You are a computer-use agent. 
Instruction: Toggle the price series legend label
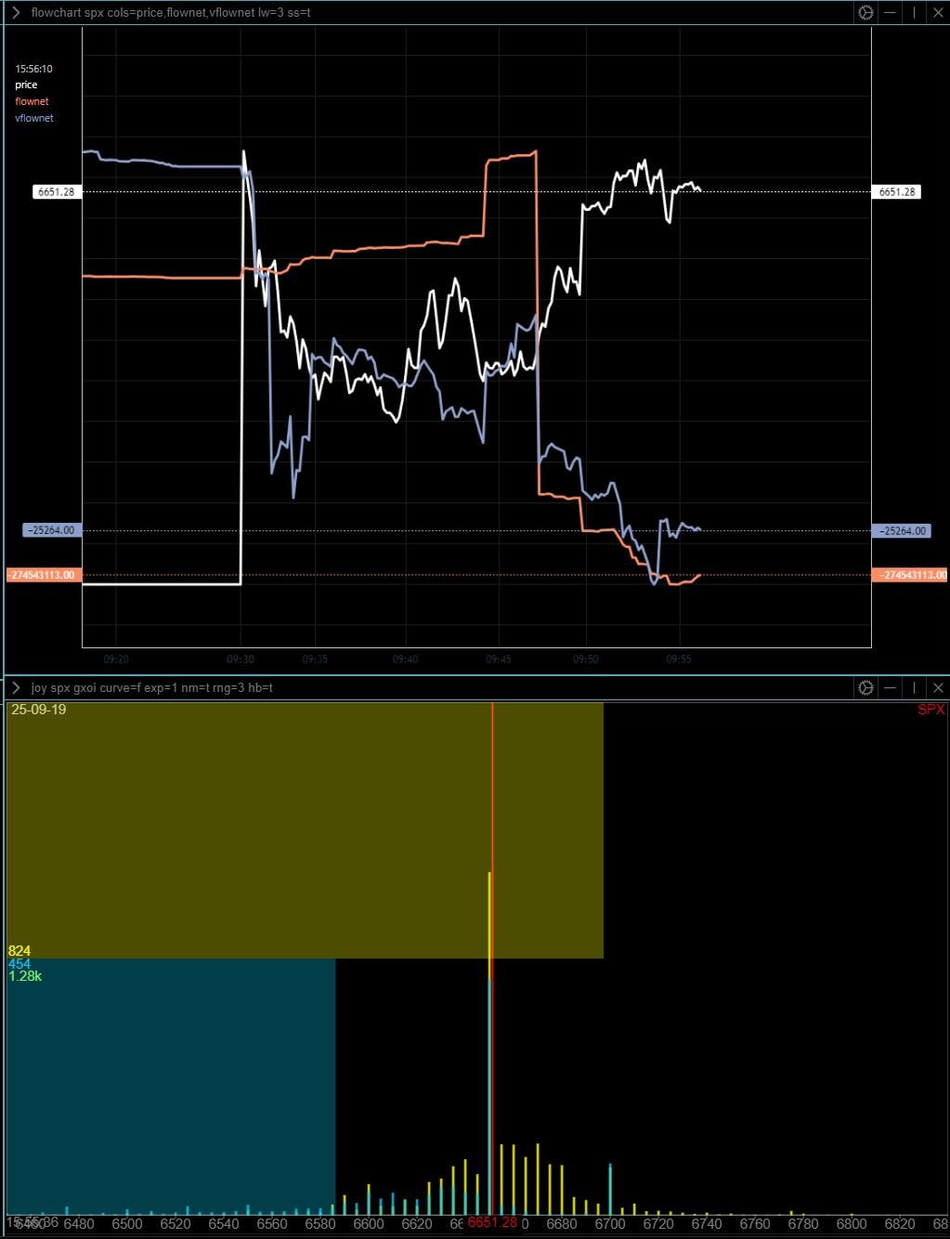tap(26, 85)
